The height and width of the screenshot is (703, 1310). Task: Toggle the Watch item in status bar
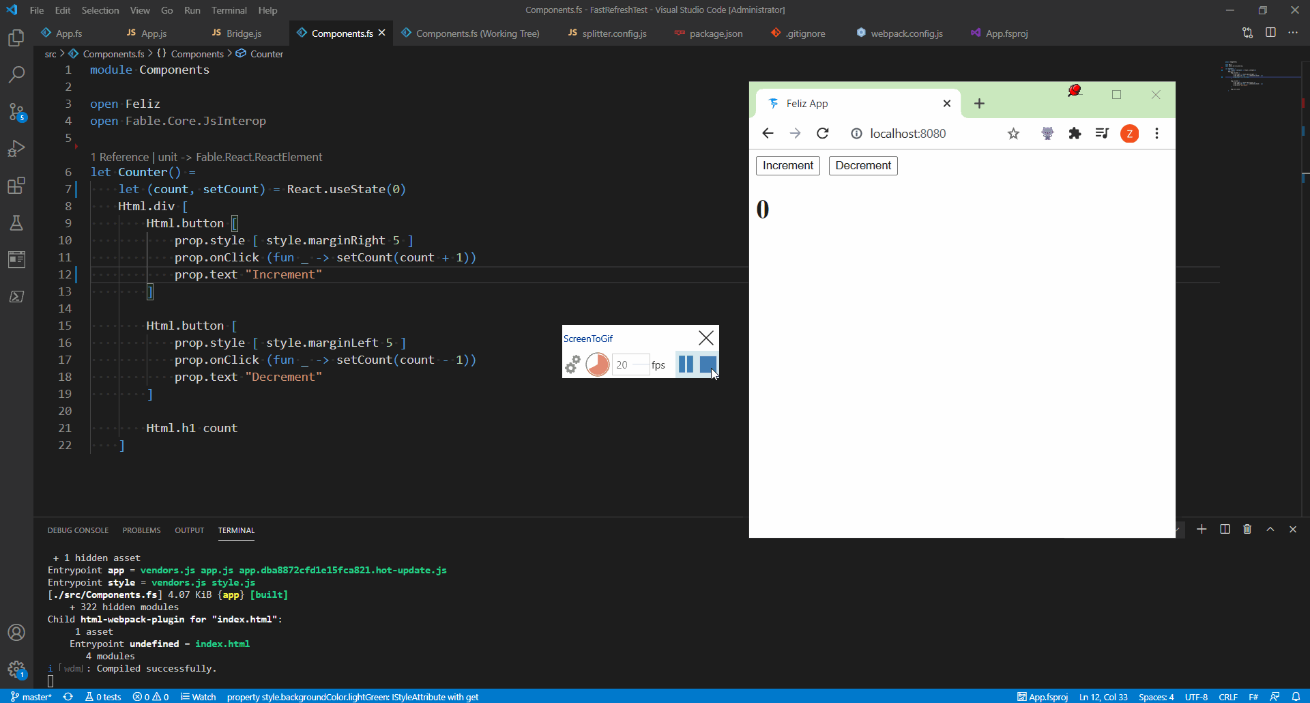point(198,697)
